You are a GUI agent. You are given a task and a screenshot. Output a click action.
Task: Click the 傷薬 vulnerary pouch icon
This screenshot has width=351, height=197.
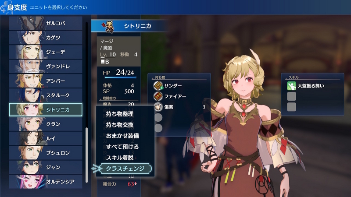click(x=158, y=107)
